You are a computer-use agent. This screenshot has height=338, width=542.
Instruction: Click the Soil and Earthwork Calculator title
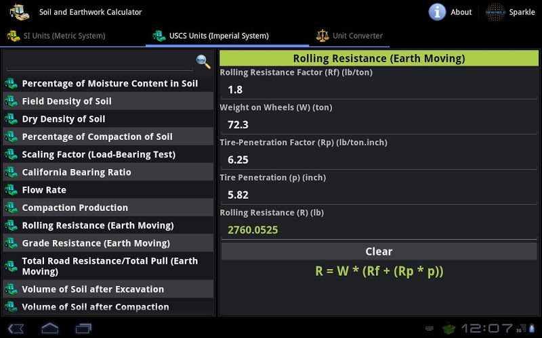[x=91, y=12]
